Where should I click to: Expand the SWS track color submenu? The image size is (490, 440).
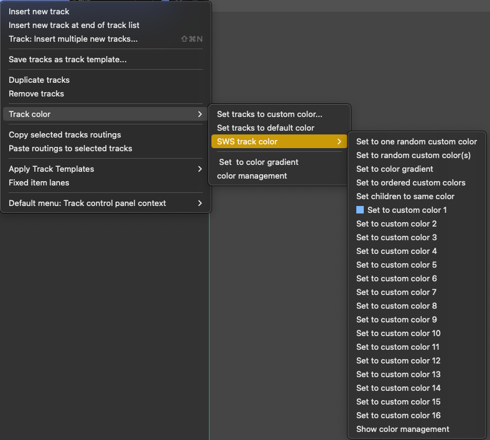(x=339, y=142)
